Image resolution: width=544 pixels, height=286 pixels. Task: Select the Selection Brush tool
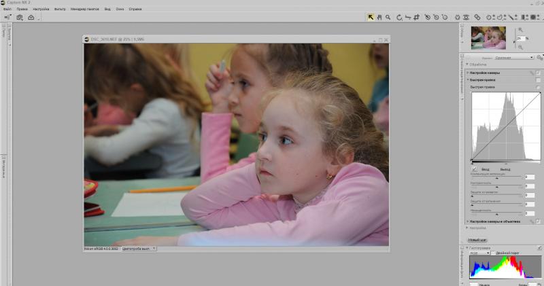click(x=513, y=17)
